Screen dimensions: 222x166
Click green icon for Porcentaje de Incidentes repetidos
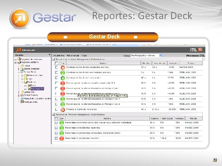coord(62,128)
